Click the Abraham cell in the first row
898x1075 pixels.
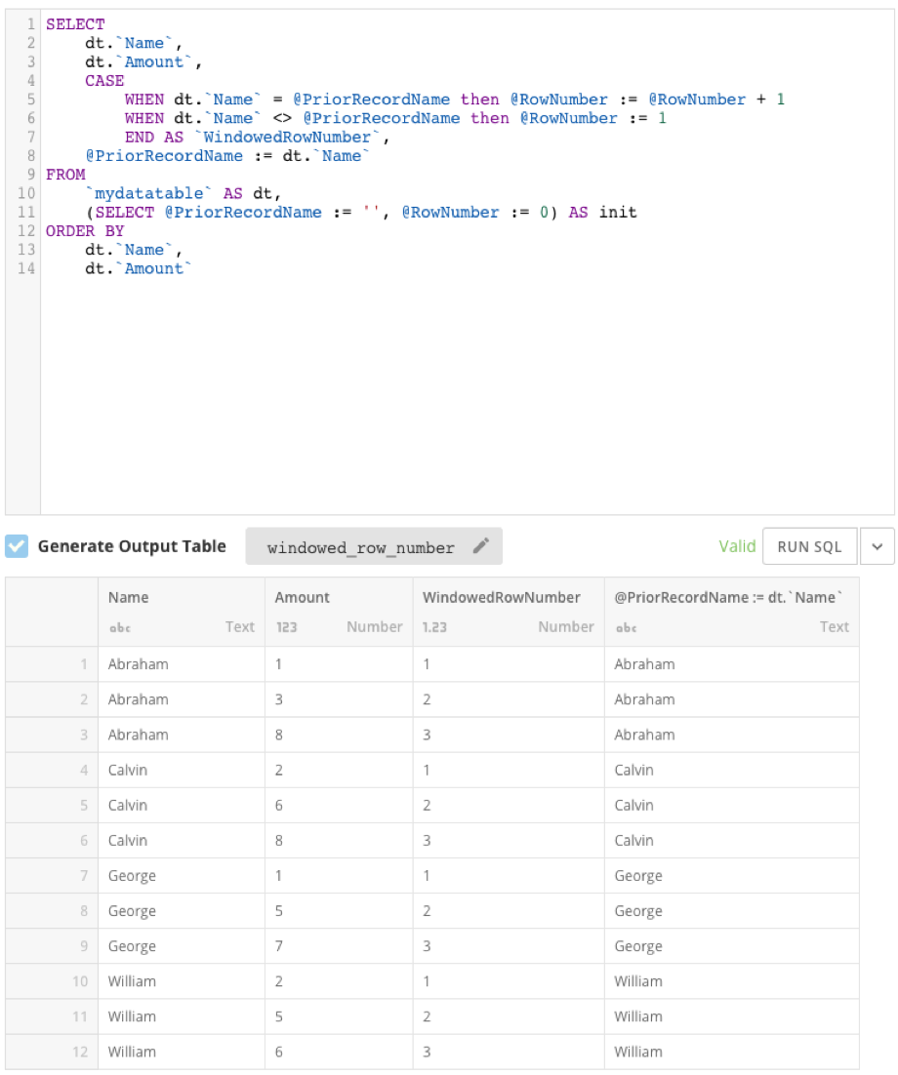[137, 663]
